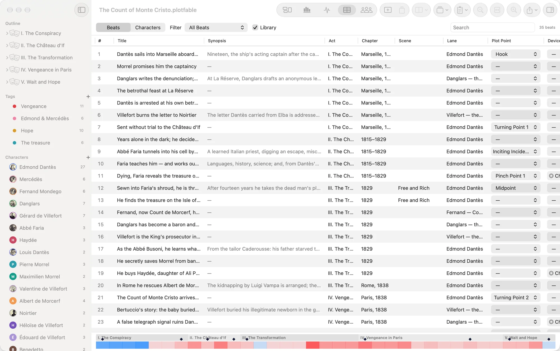This screenshot has width=560, height=351.
Task: Select Edmond Dantès in Characters list
Action: click(x=38, y=167)
